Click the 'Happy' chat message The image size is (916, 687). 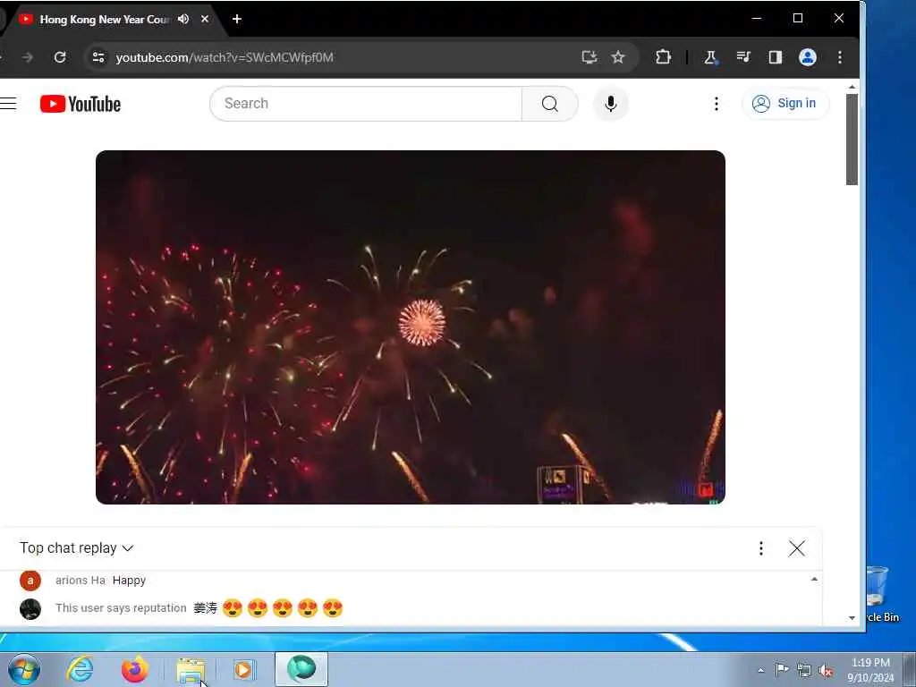pos(129,581)
